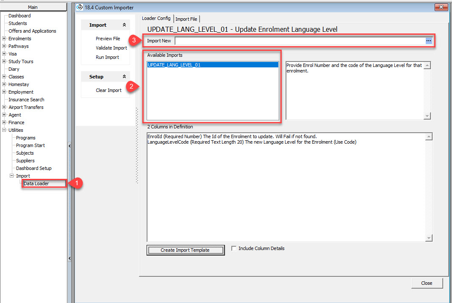Collapse the Utilities tree node
This screenshot has height=303, width=452.
pyautogui.click(x=4, y=130)
